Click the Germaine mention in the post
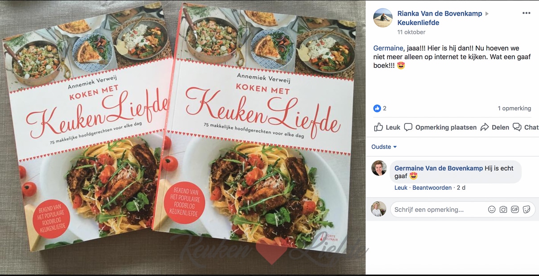Screen dimensions: 539x276 click(388, 48)
